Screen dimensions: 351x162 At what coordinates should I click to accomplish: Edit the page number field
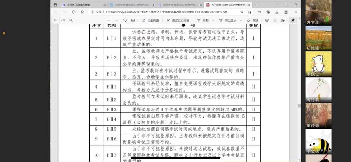[x=55, y=20]
